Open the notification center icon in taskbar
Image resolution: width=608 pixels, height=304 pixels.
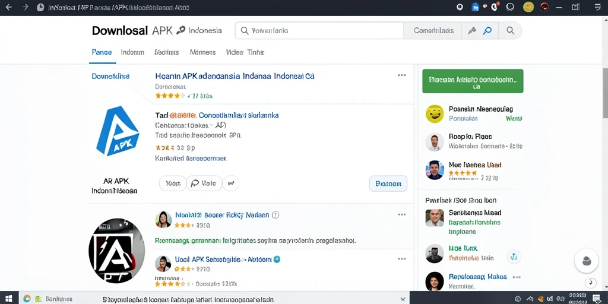tap(597, 299)
